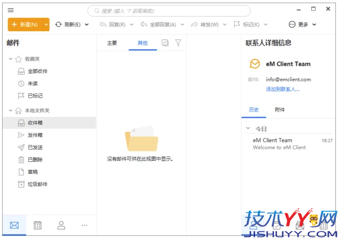The height and width of the screenshot is (238, 338).
Task: Click the info@emclient.com address
Action: 288,79
